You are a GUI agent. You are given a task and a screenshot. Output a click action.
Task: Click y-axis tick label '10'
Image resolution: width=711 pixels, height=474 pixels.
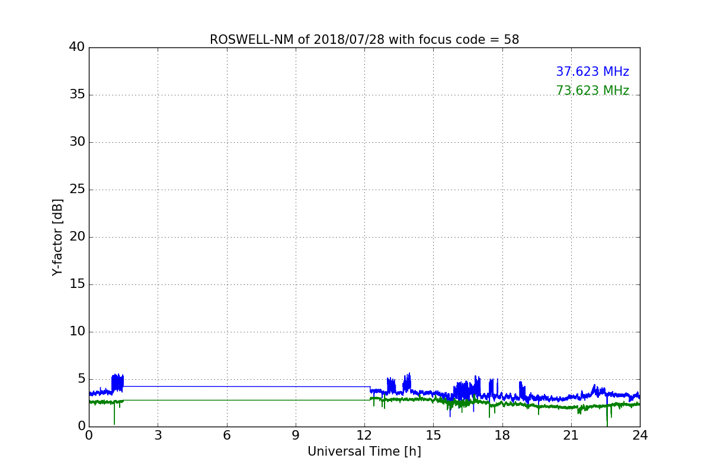click(x=77, y=332)
